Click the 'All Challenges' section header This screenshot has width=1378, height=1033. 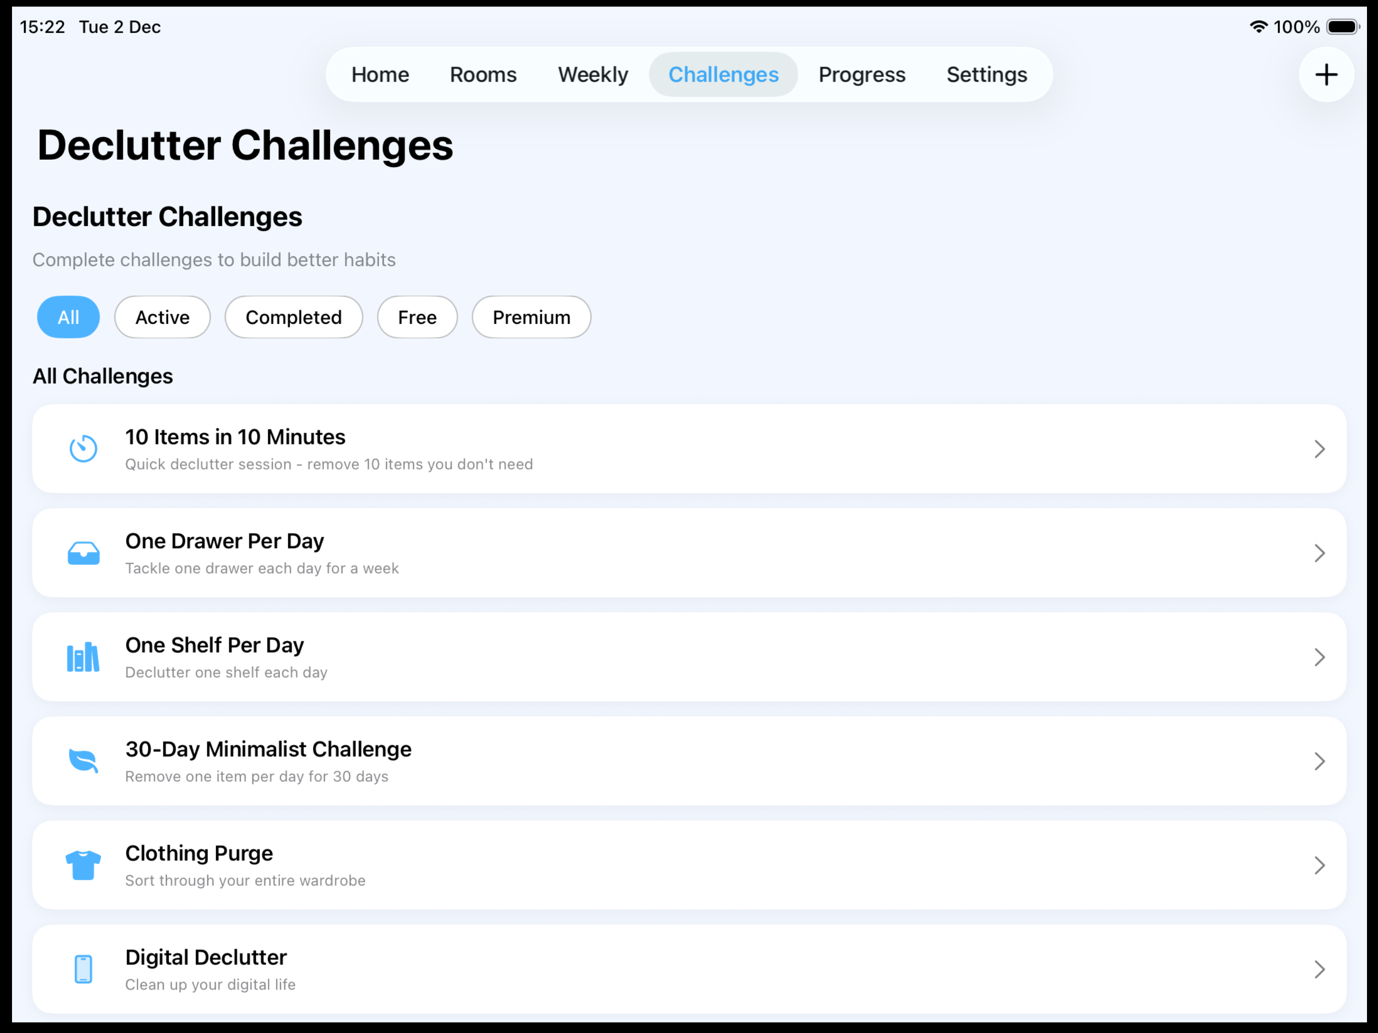[x=103, y=376]
